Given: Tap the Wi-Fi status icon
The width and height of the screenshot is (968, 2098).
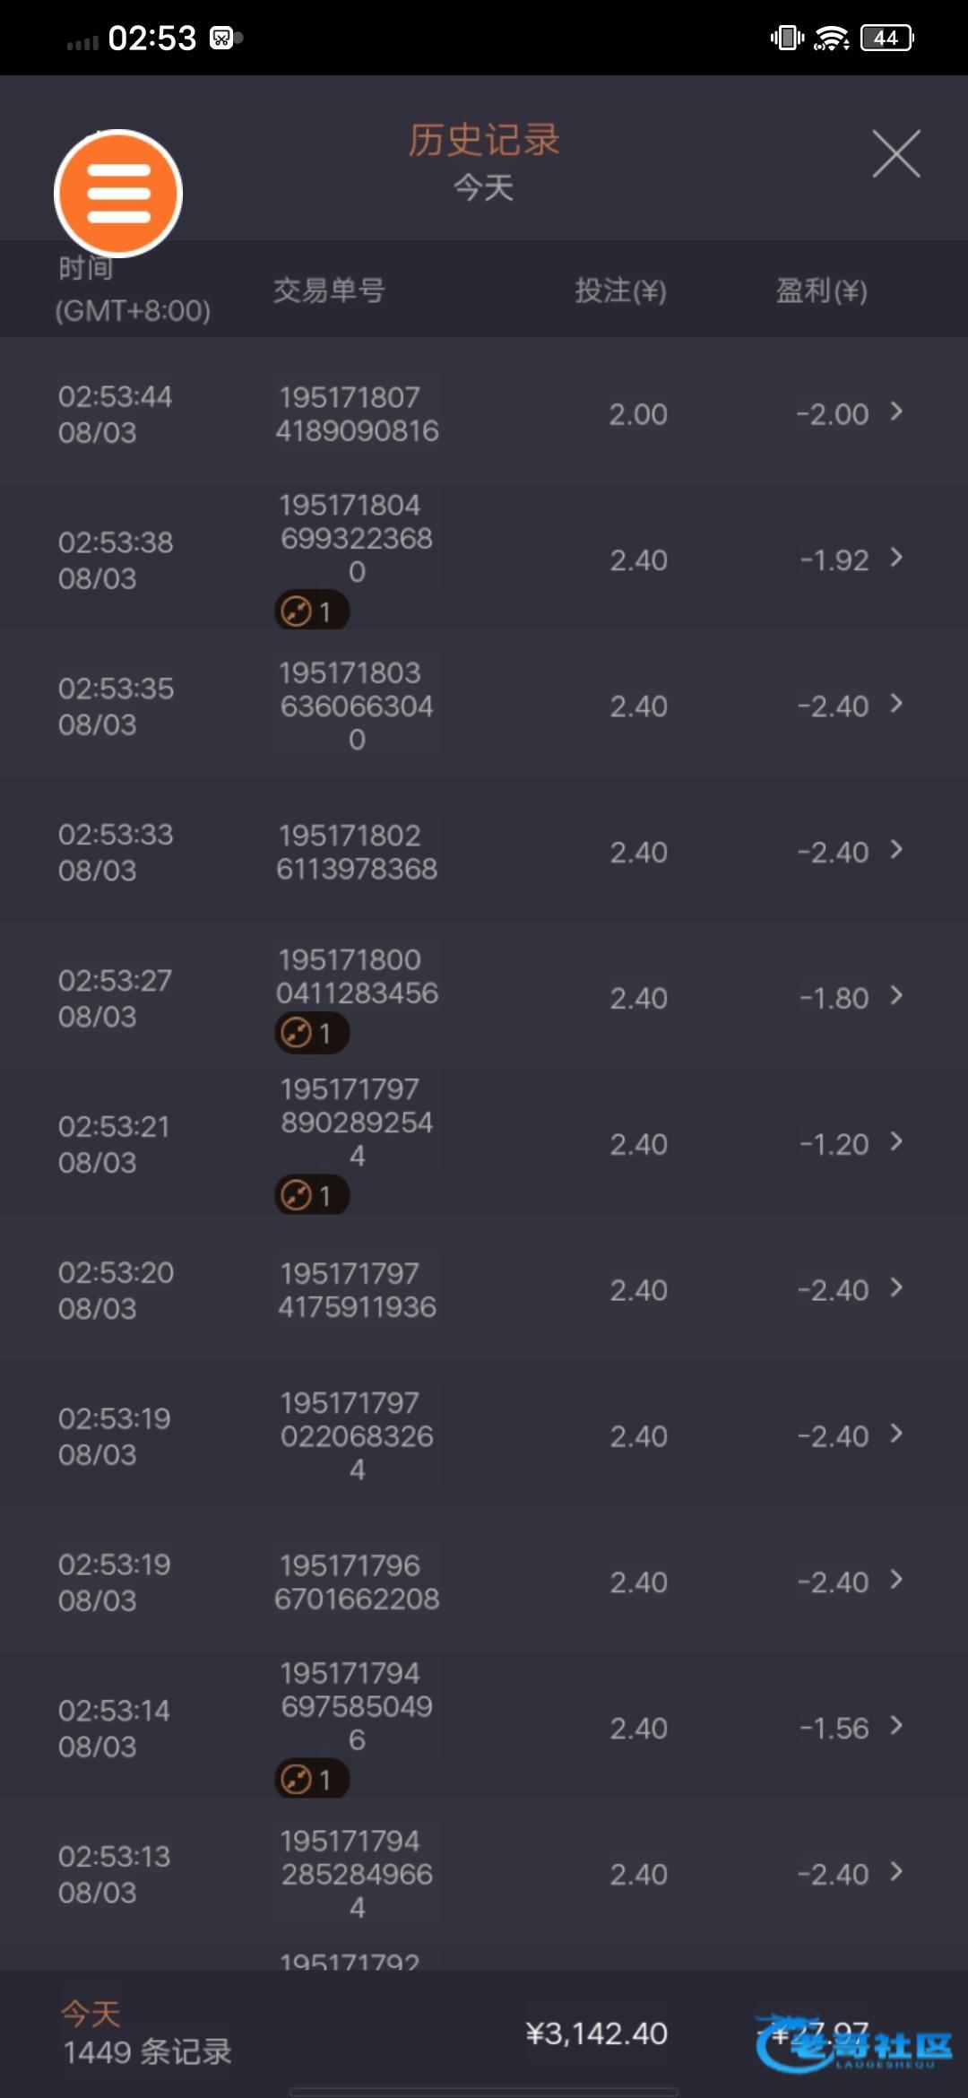Looking at the screenshot, I should pyautogui.click(x=832, y=38).
